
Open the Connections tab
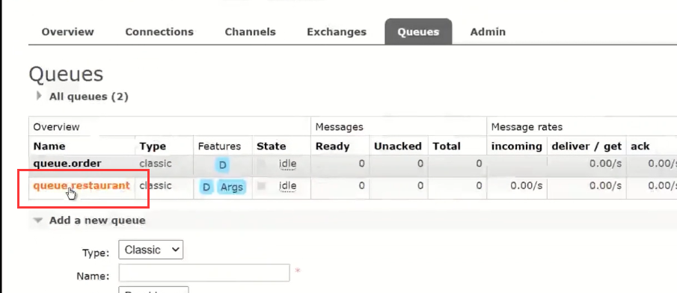(x=159, y=32)
